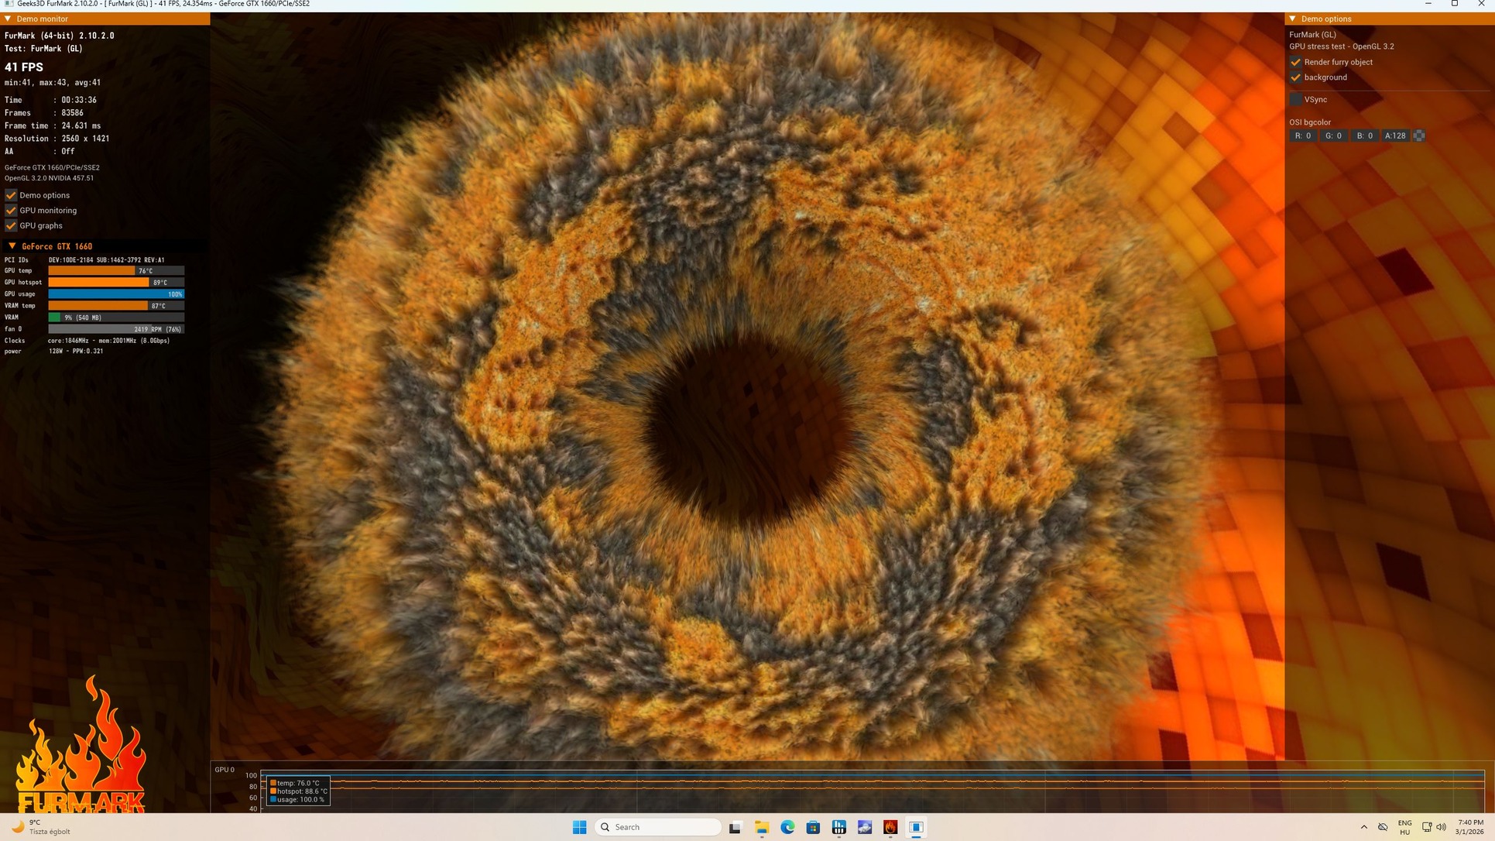Click the A:128 alpha value field
This screenshot has width=1495, height=841.
(1394, 136)
